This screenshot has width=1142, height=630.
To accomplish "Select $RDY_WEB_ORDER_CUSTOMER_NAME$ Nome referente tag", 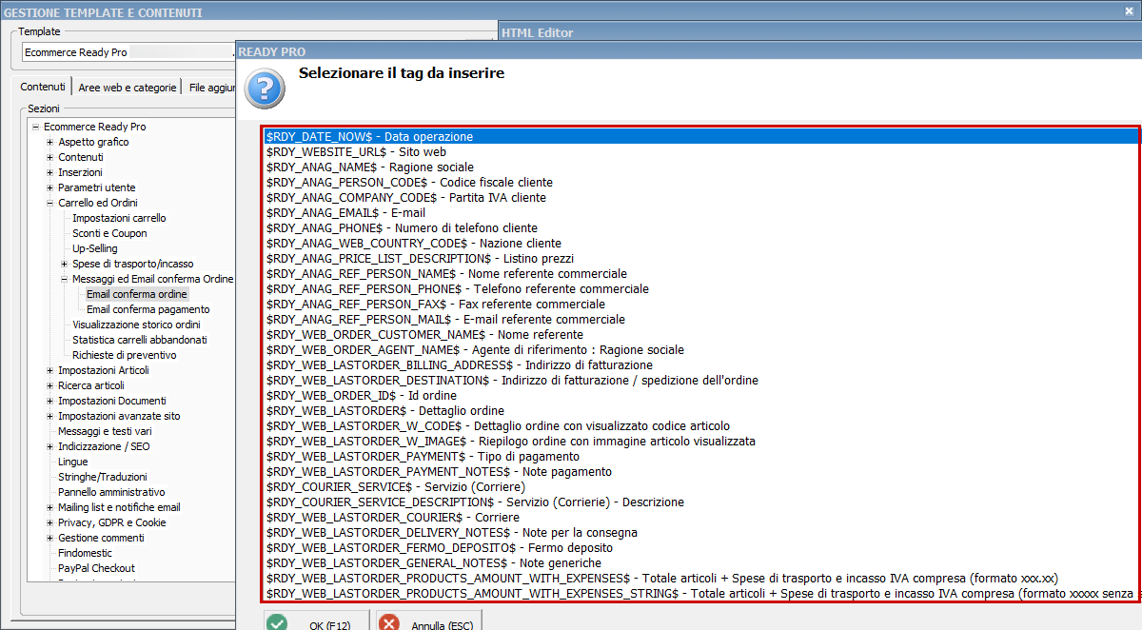I will 700,335.
